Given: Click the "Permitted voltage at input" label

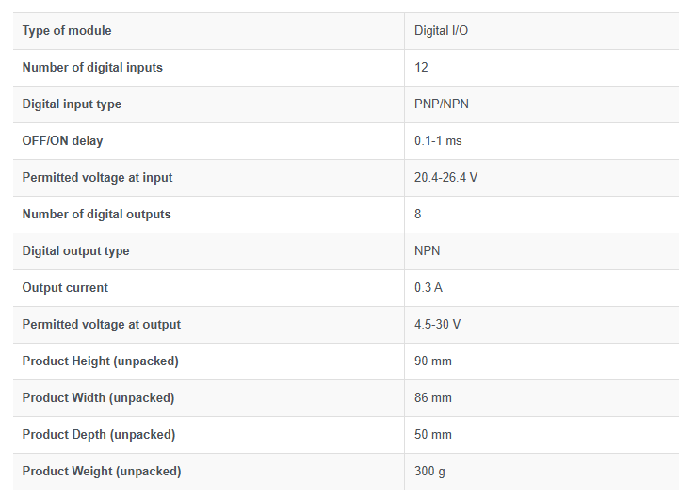Looking at the screenshot, I should pyautogui.click(x=97, y=178).
